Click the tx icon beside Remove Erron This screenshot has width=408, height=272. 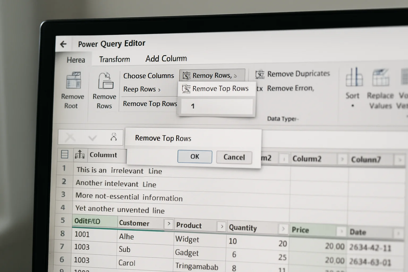[x=260, y=88]
